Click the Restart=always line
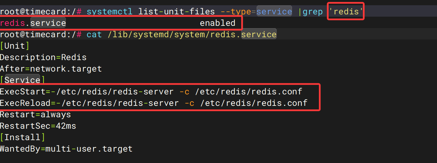 35,115
